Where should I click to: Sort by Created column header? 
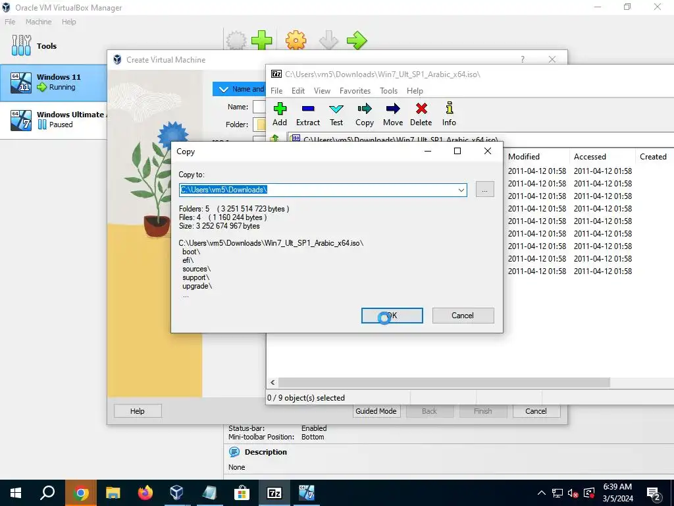click(654, 157)
